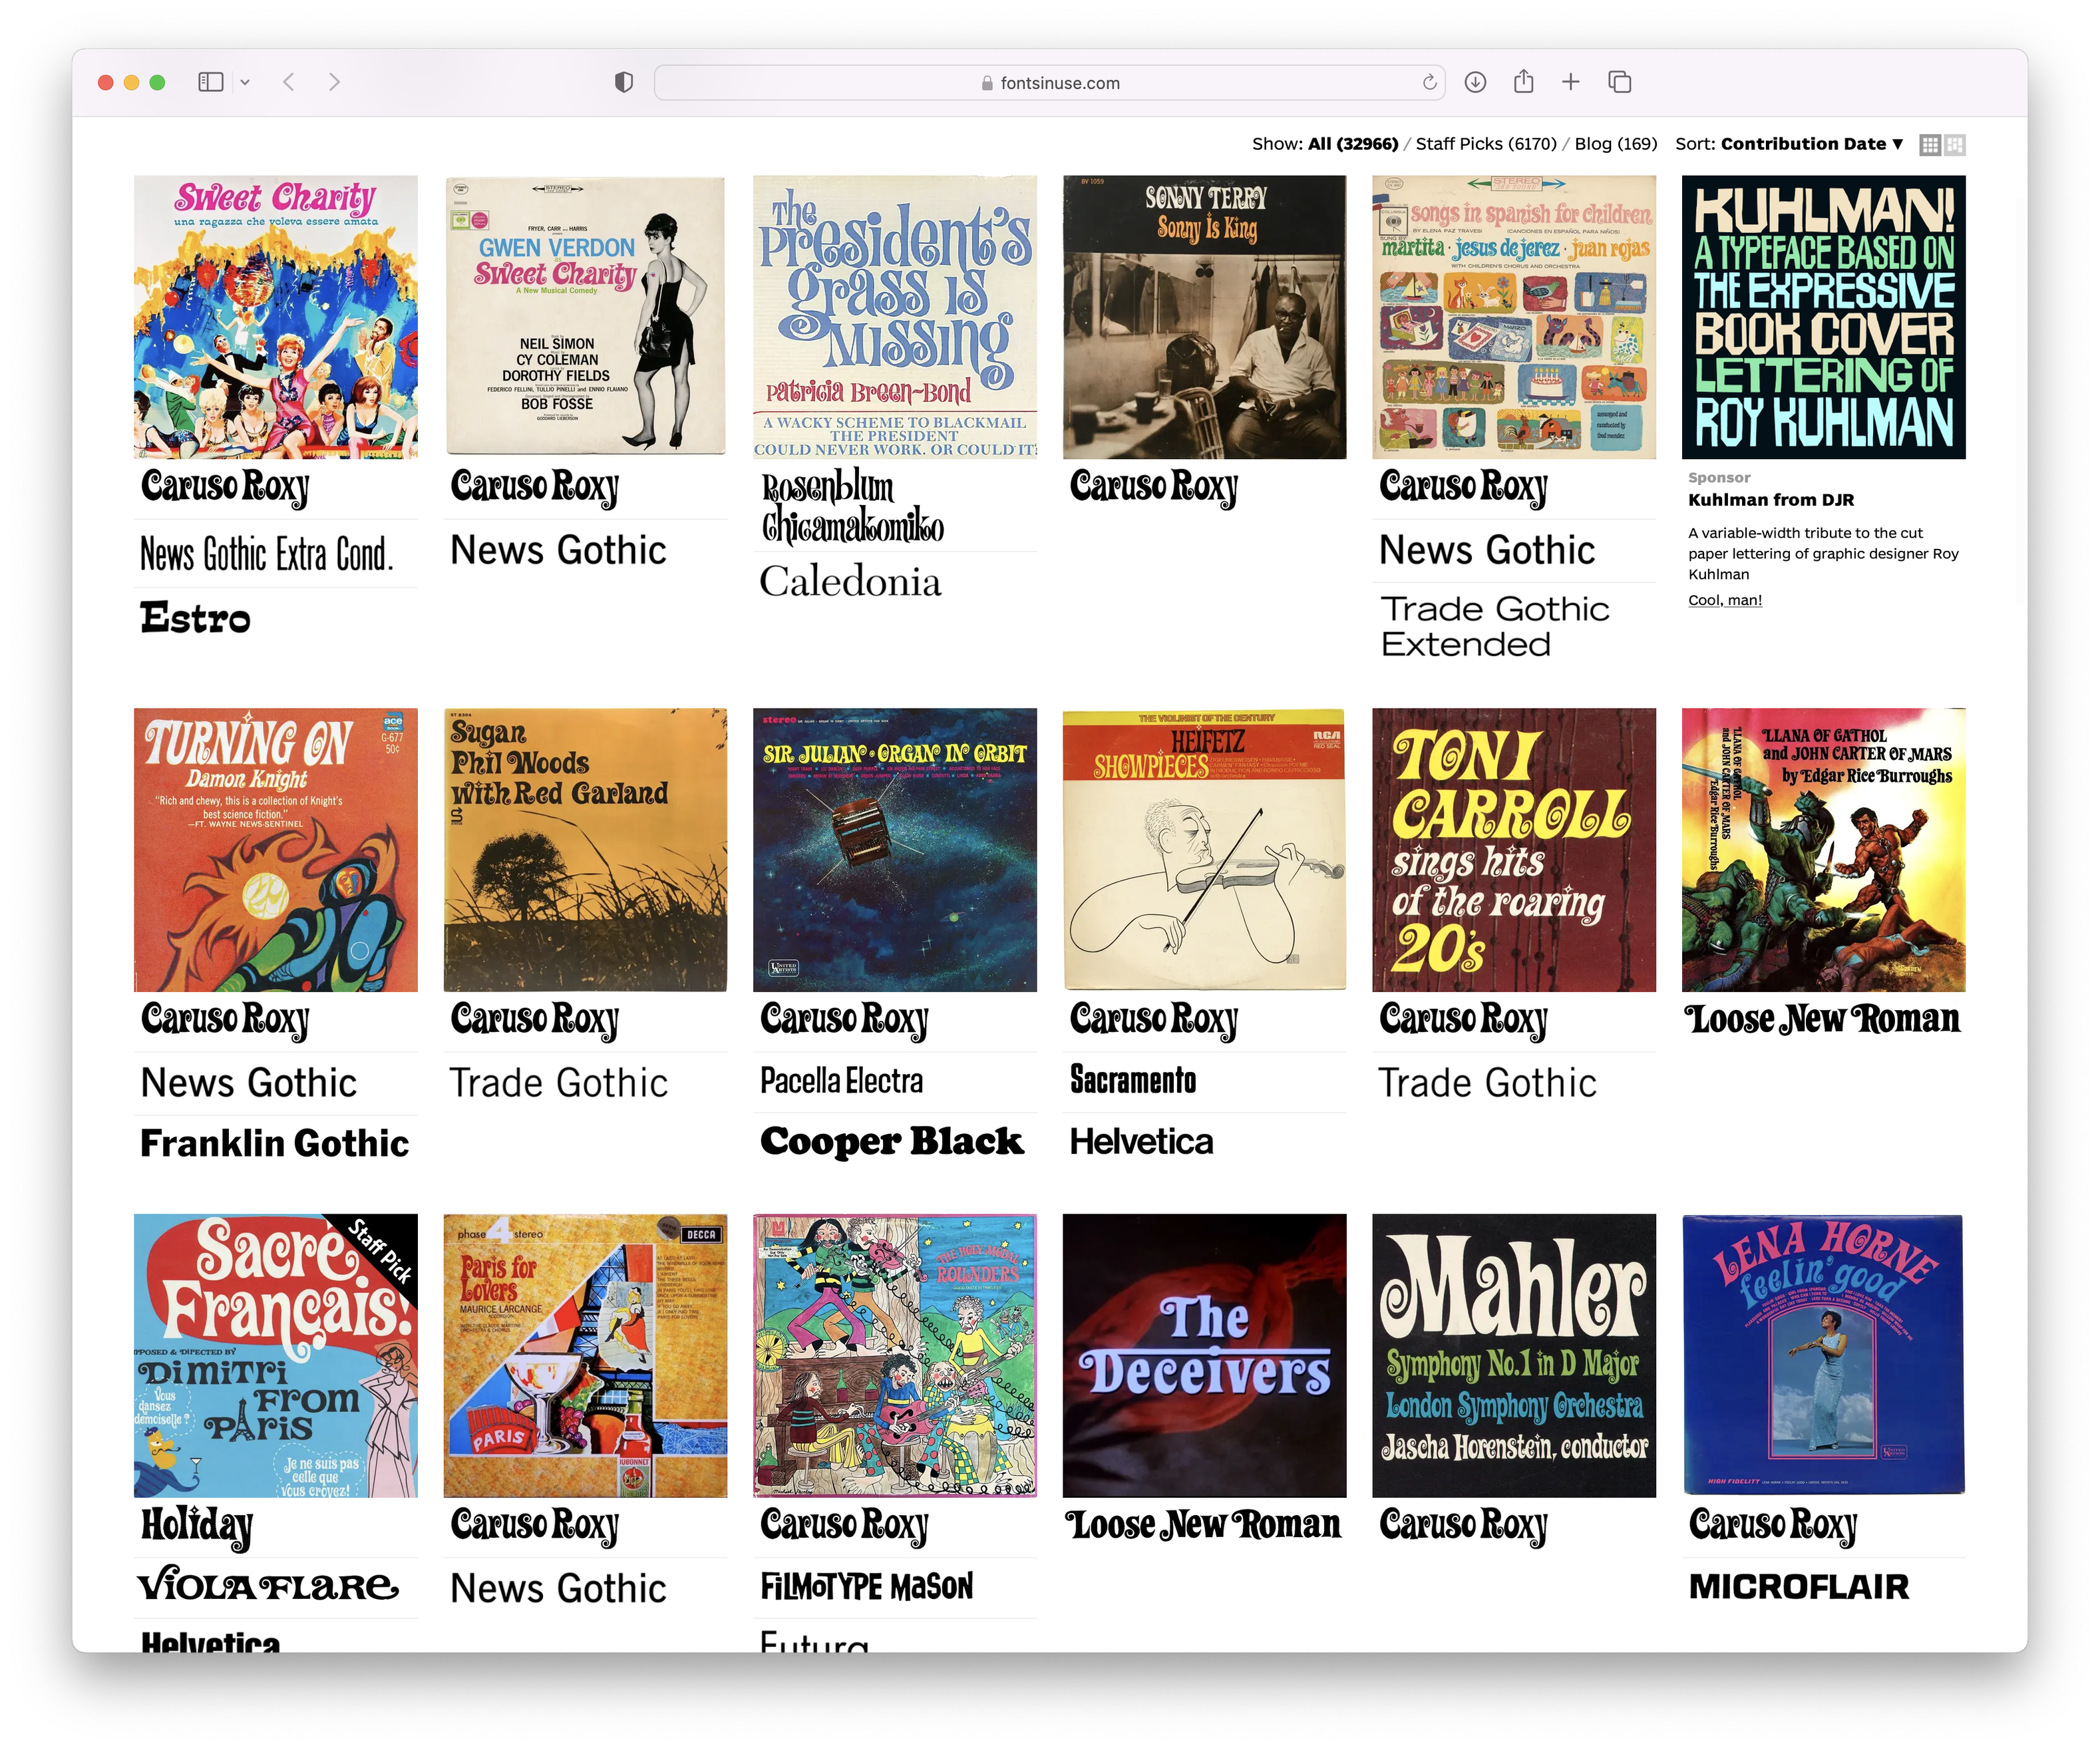The height and width of the screenshot is (1748, 2100).
Task: Open the Sacramento font link
Action: (x=1133, y=1080)
